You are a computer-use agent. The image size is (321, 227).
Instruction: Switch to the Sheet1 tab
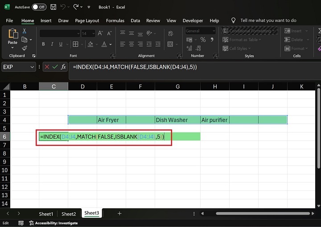coord(46,214)
